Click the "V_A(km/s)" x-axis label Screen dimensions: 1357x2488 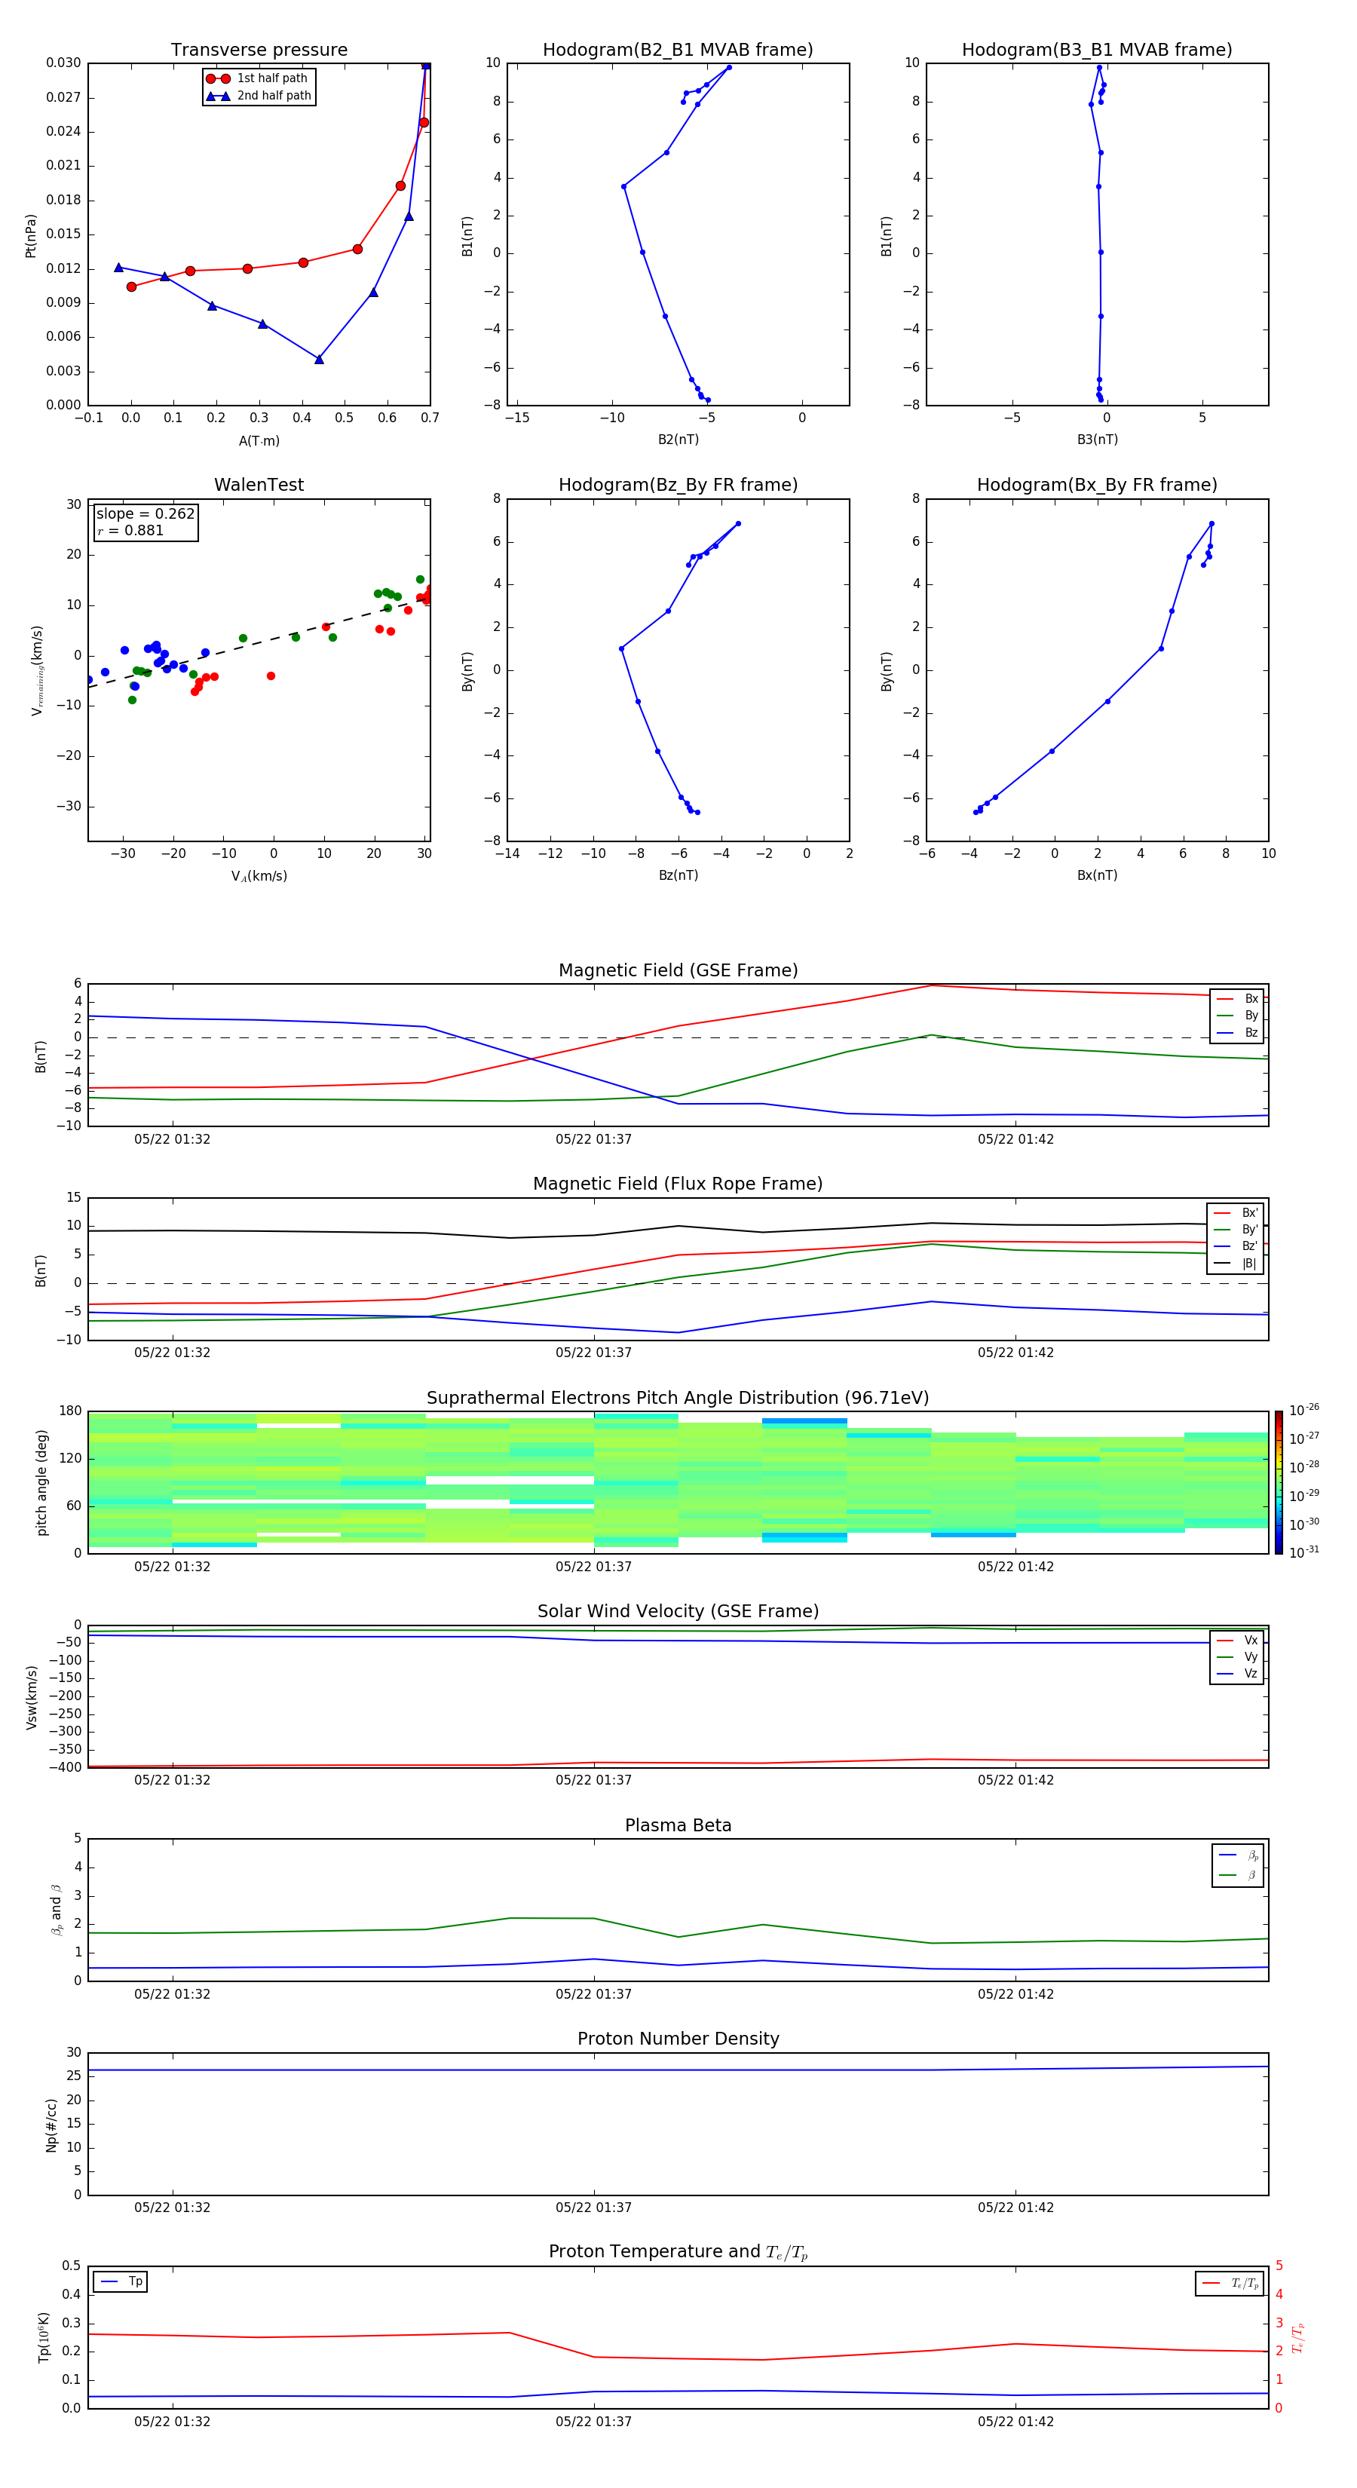pyautogui.click(x=259, y=876)
